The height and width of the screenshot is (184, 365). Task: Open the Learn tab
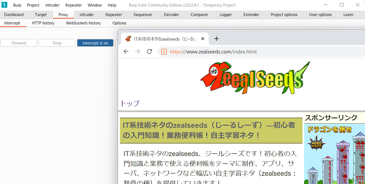click(x=348, y=15)
